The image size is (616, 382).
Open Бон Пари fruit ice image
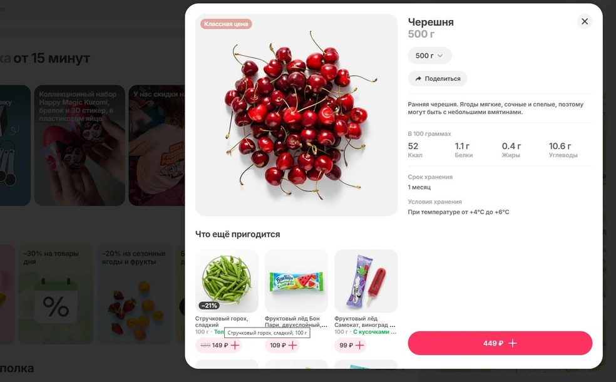coord(296,281)
